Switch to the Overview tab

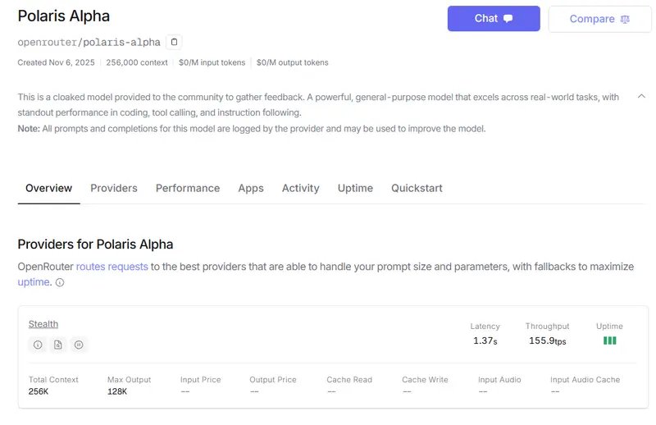(x=48, y=188)
